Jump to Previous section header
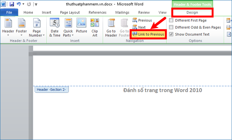This screenshot has width=232, height=140. coord(142,20)
